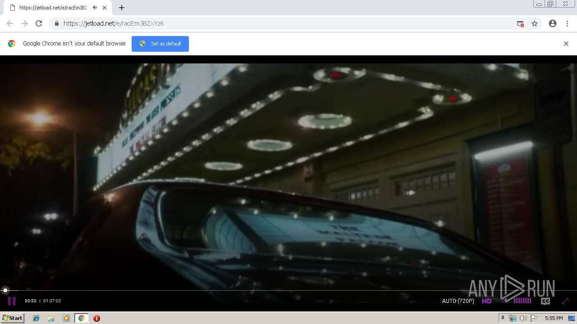Click the pop-up blocked icon in address bar
This screenshot has width=577, height=324.
pyautogui.click(x=520, y=23)
